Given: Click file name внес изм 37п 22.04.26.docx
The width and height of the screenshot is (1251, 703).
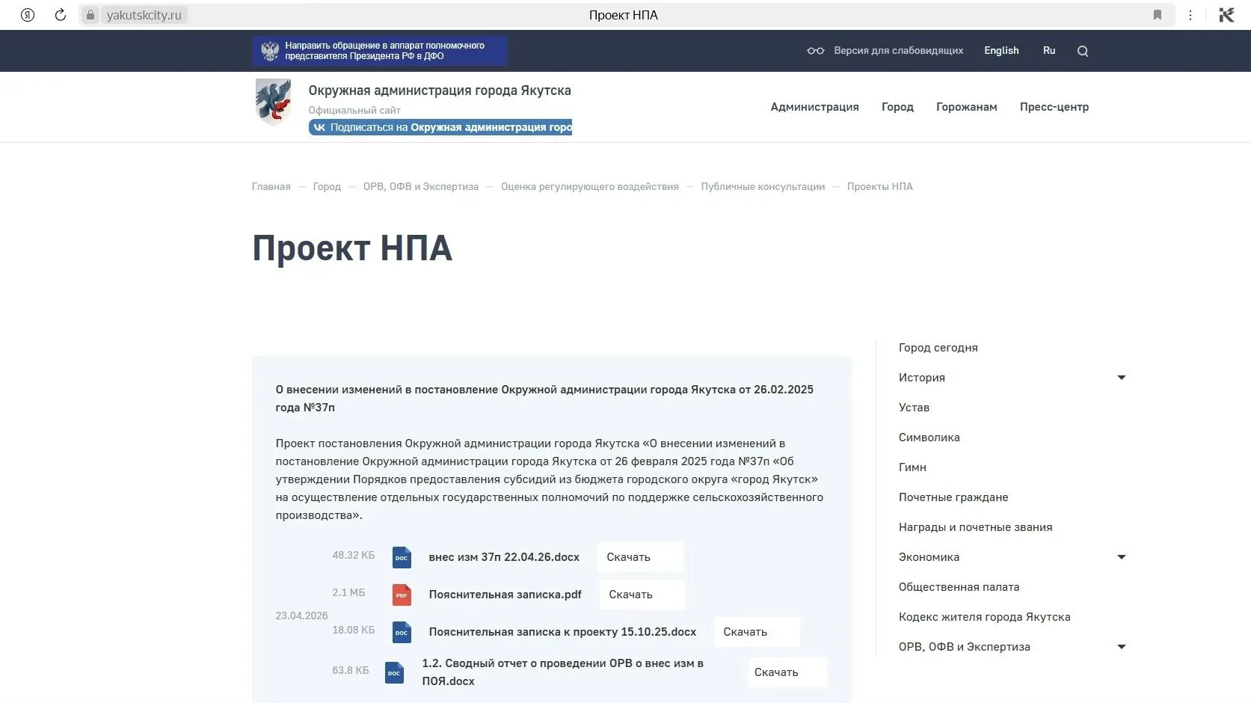Looking at the screenshot, I should [x=504, y=557].
